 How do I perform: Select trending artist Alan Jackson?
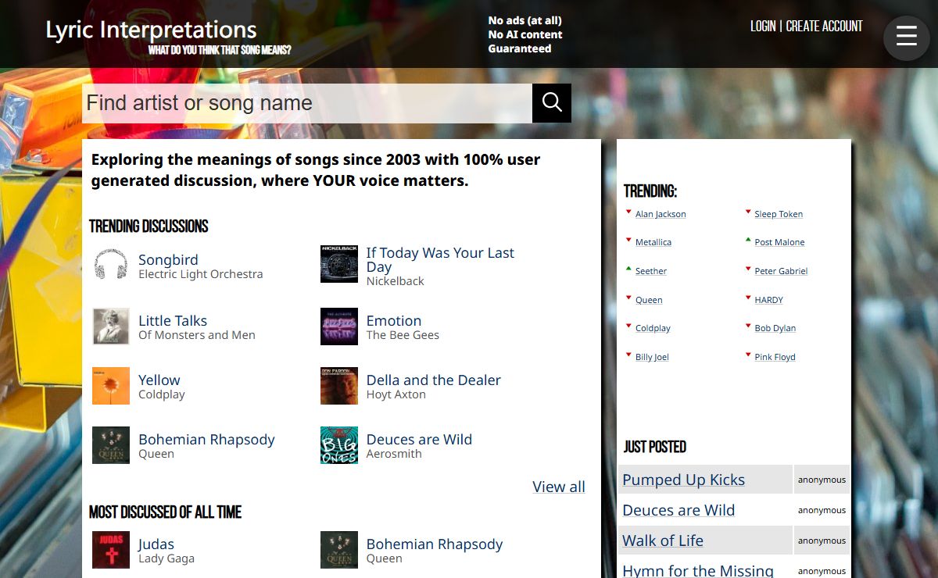click(661, 214)
